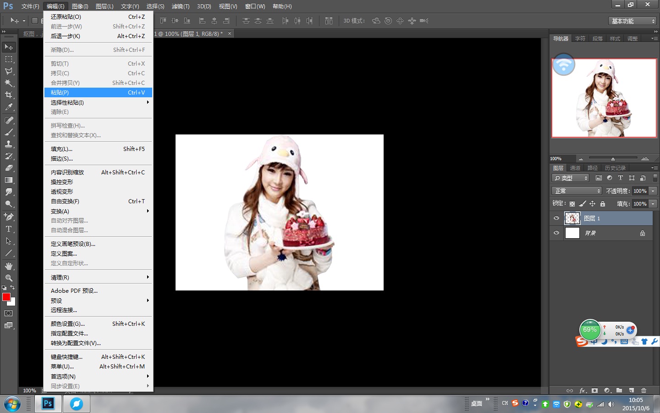This screenshot has height=413, width=660.
Task: Open the blend mode 正常 dropdown
Action: tap(577, 191)
